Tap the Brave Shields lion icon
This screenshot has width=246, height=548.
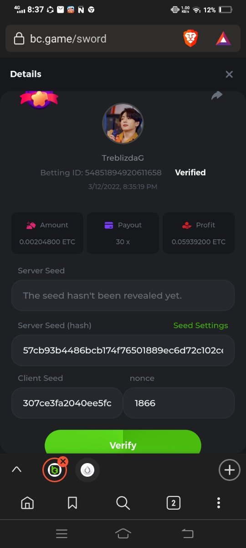tap(190, 39)
